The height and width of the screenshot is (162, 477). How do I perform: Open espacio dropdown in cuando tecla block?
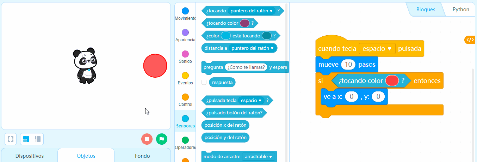377,49
